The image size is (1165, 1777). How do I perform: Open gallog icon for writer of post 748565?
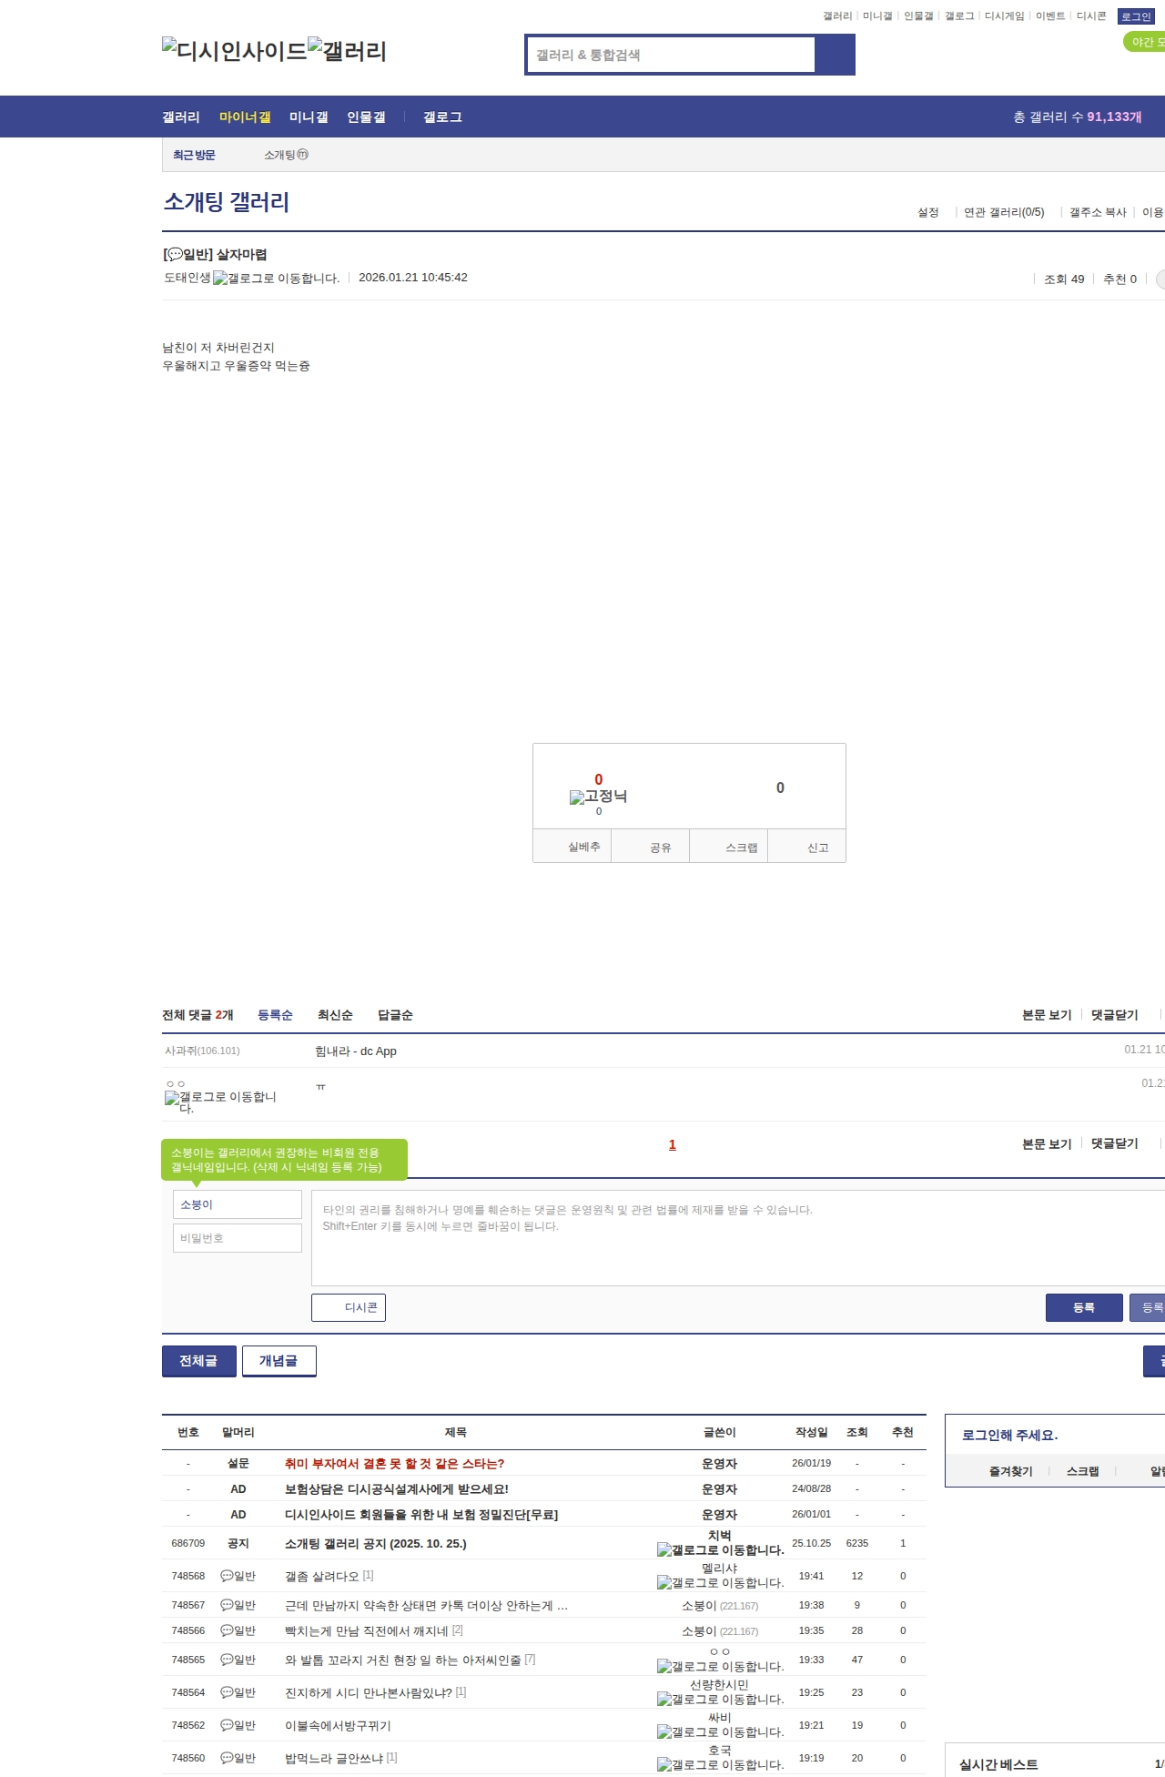[720, 1666]
